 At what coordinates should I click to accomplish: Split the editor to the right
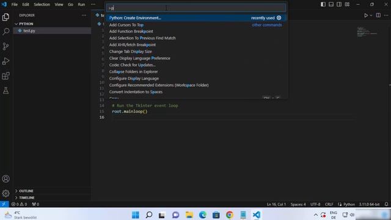coord(378,15)
